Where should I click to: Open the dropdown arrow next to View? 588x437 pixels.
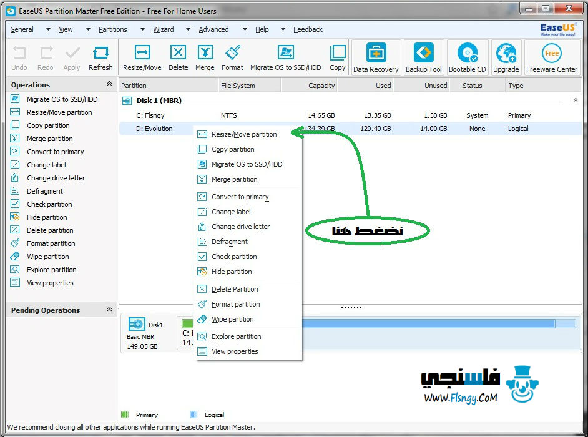[x=88, y=29]
